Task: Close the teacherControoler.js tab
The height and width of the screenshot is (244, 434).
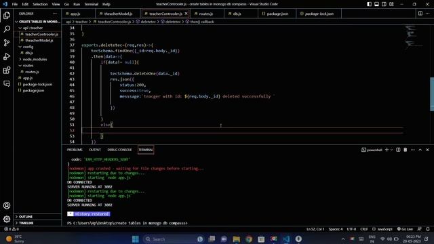Action: point(186,14)
